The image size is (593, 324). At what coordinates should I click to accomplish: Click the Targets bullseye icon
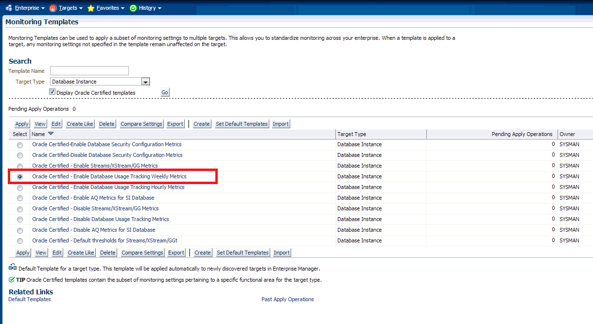coord(53,8)
